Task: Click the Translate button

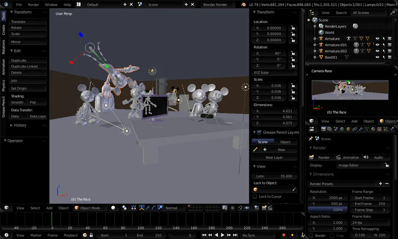Action: click(28, 22)
